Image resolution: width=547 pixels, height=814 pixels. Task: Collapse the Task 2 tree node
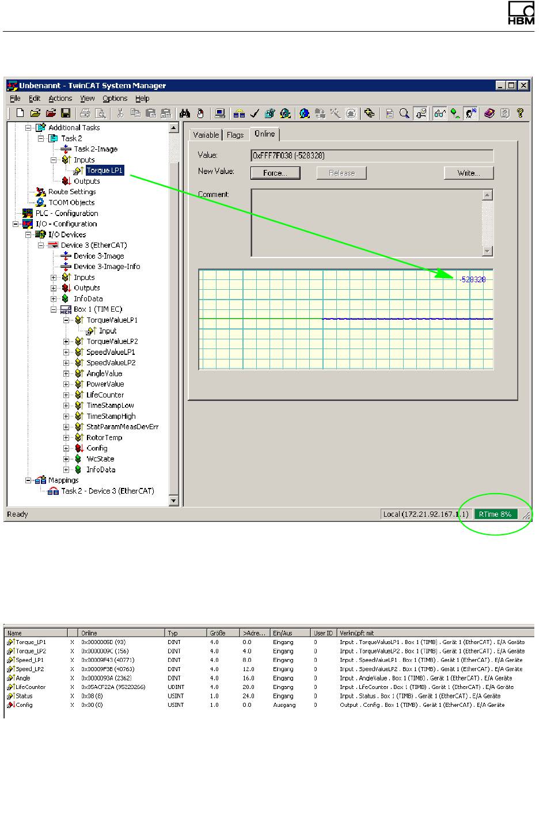[x=41, y=138]
